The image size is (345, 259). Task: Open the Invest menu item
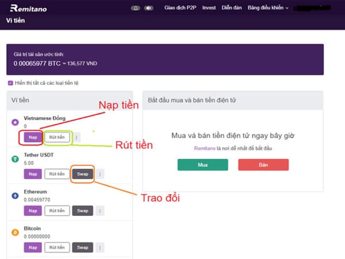coord(209,7)
